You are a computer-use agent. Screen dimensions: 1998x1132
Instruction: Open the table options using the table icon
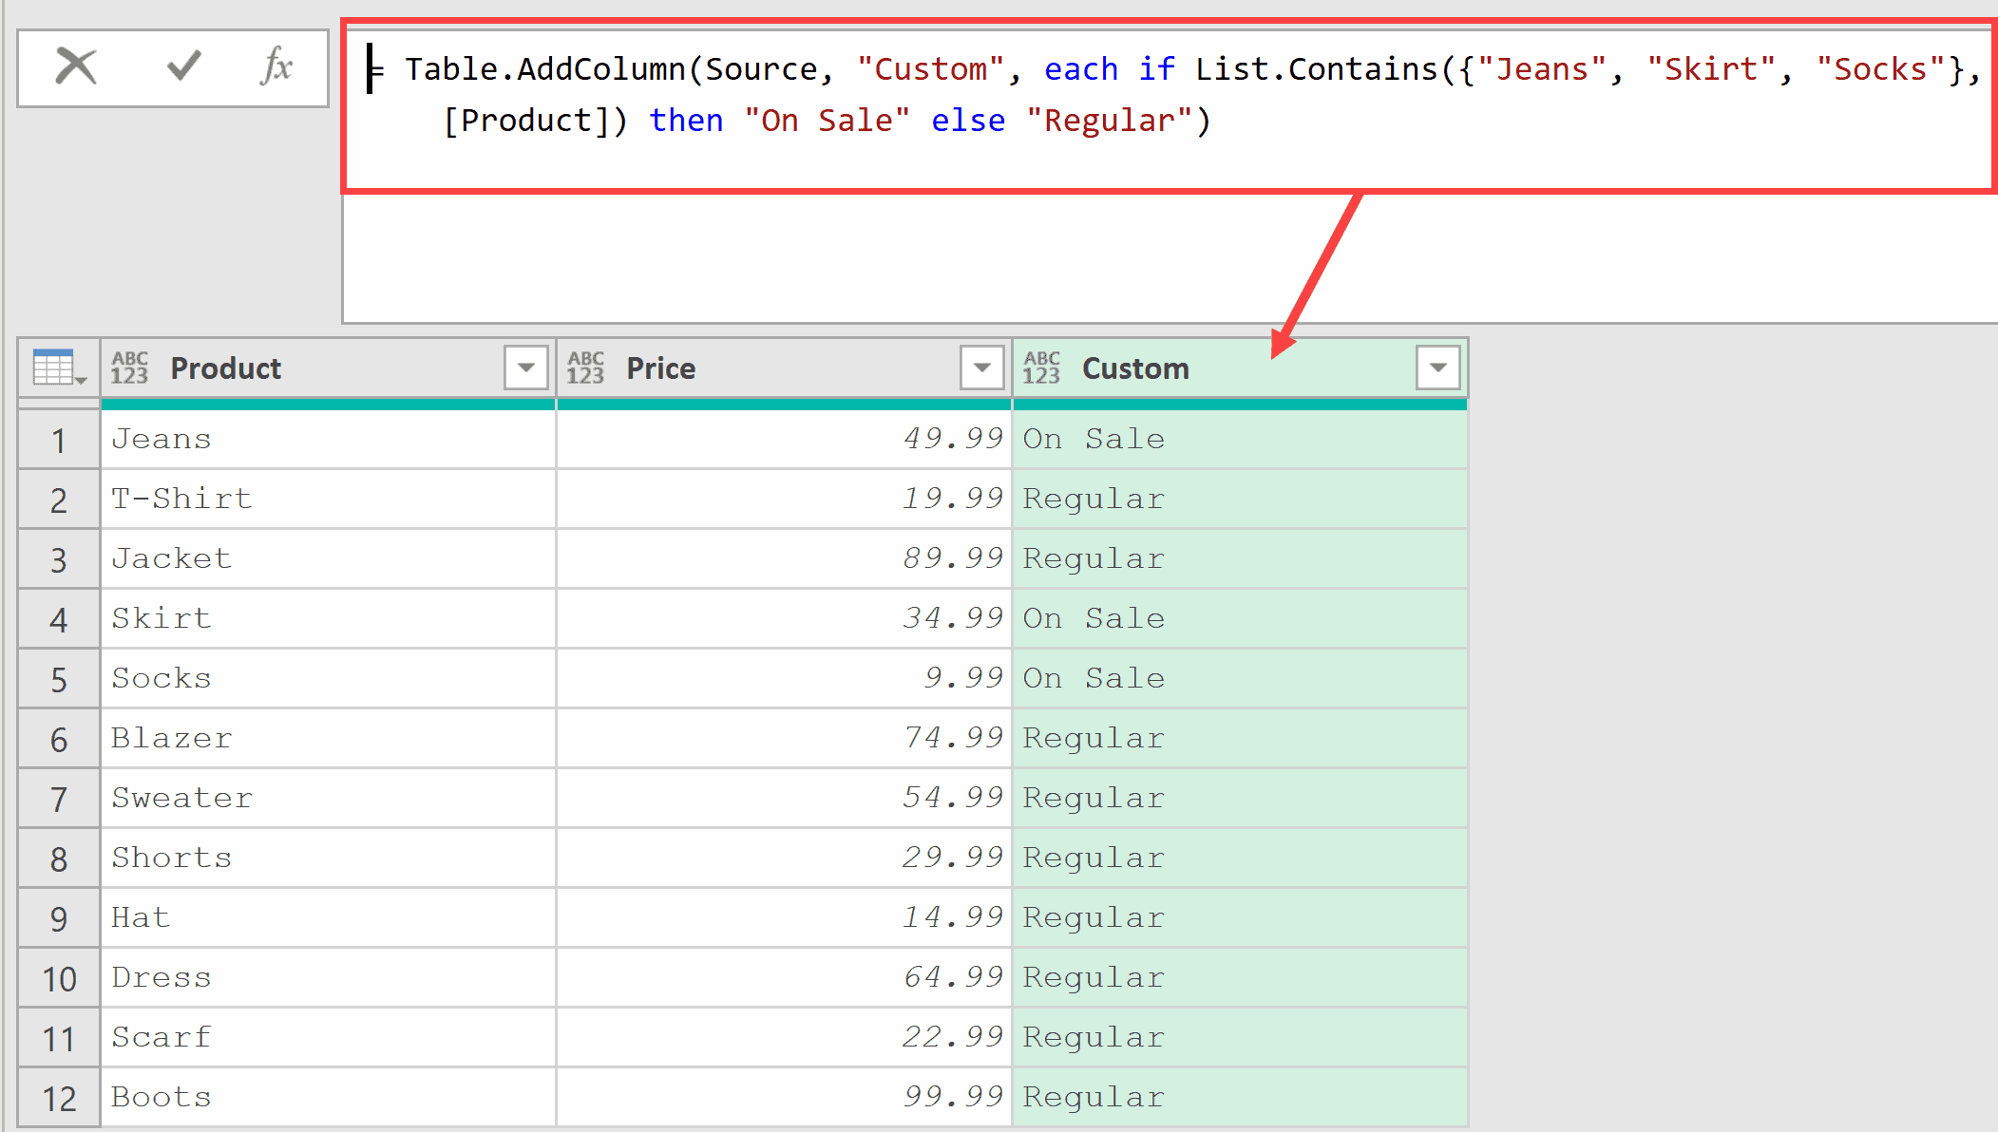click(x=52, y=364)
